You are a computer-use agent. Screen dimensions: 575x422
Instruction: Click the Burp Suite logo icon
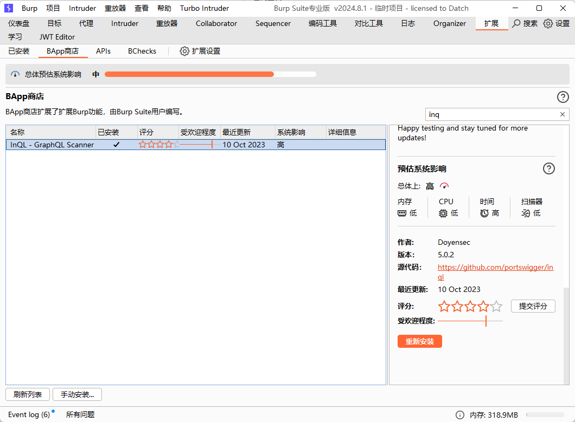(x=9, y=8)
